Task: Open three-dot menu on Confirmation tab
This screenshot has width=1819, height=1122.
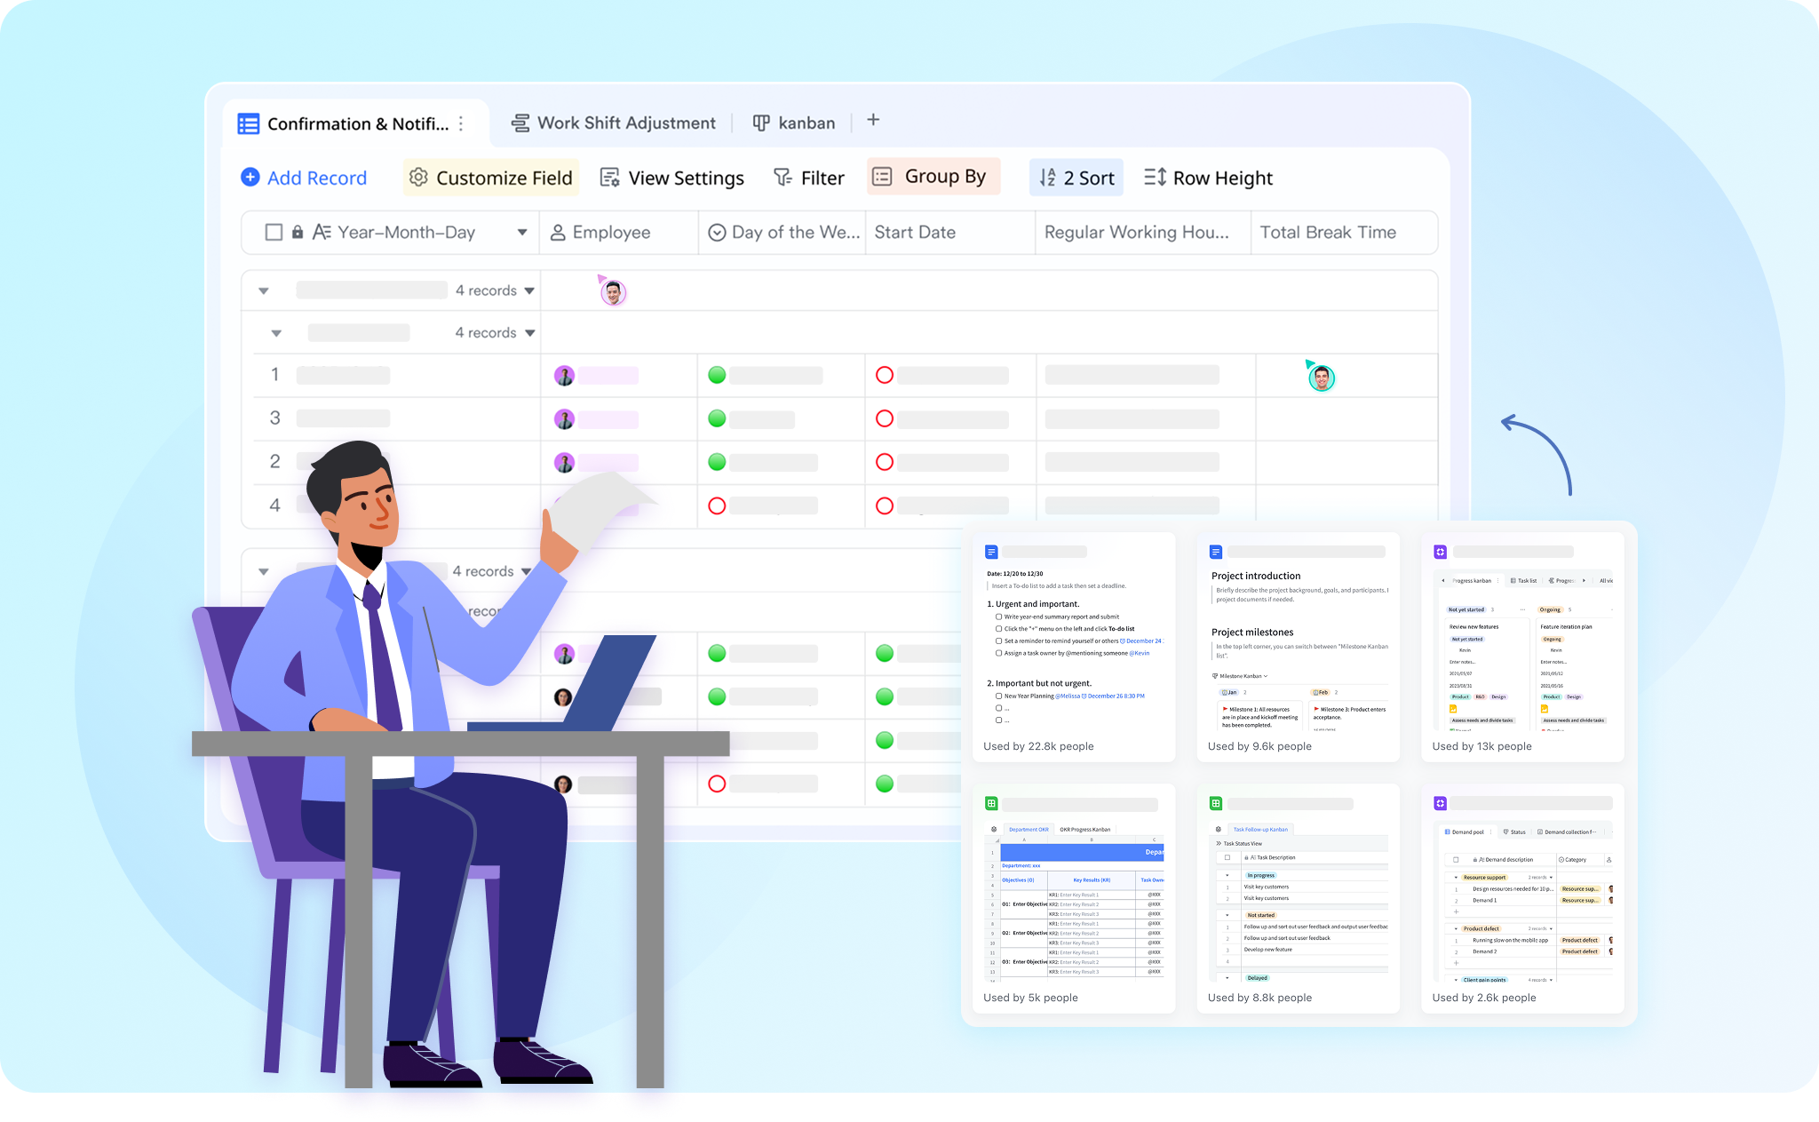Action: [461, 123]
